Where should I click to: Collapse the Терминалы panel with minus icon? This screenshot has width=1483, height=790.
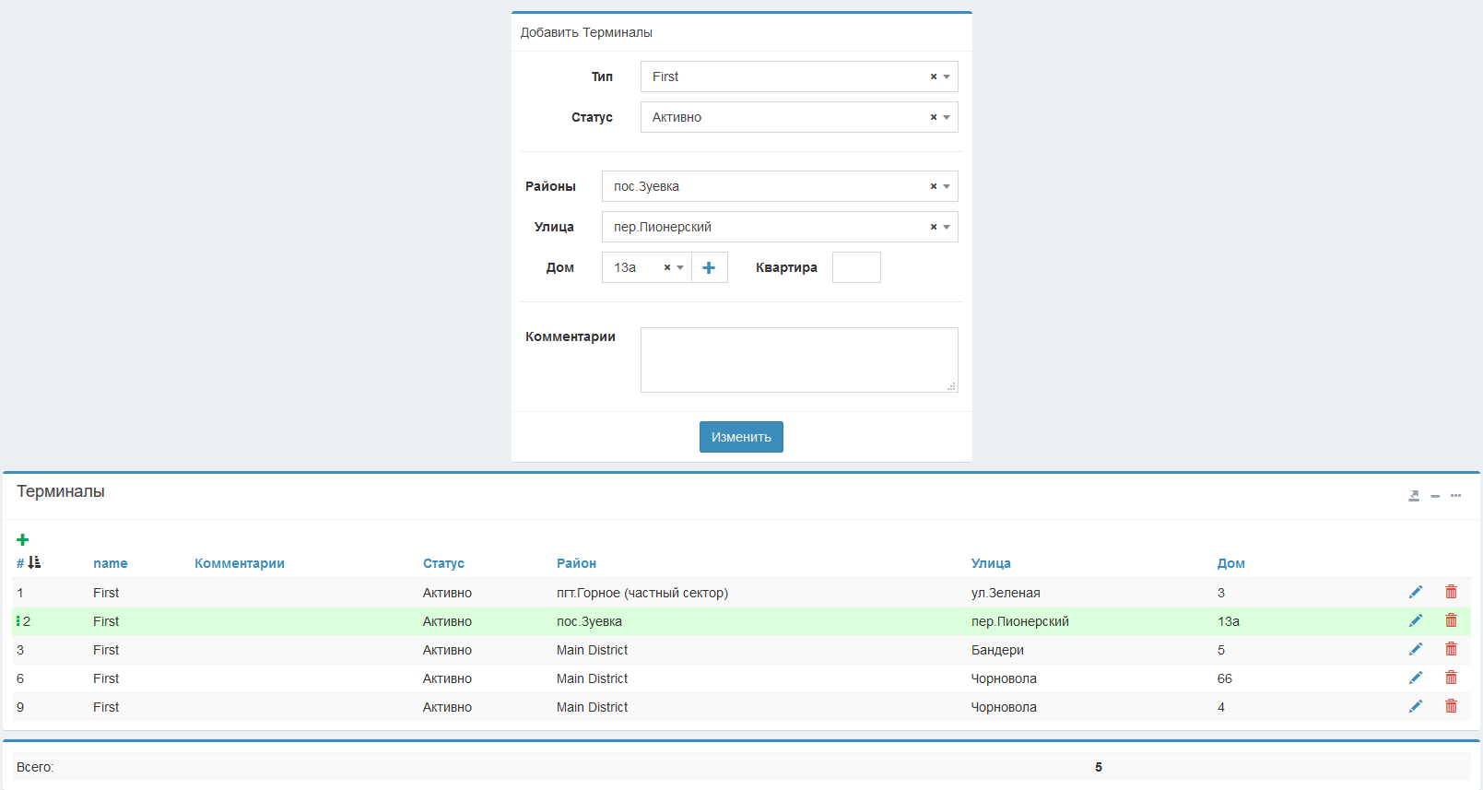[1435, 496]
